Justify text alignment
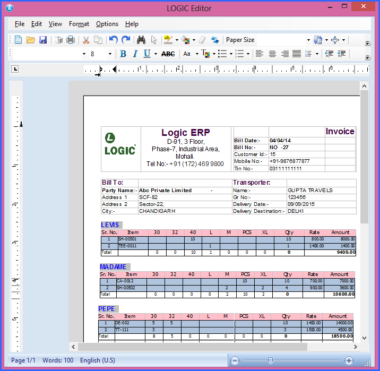 click(297, 54)
